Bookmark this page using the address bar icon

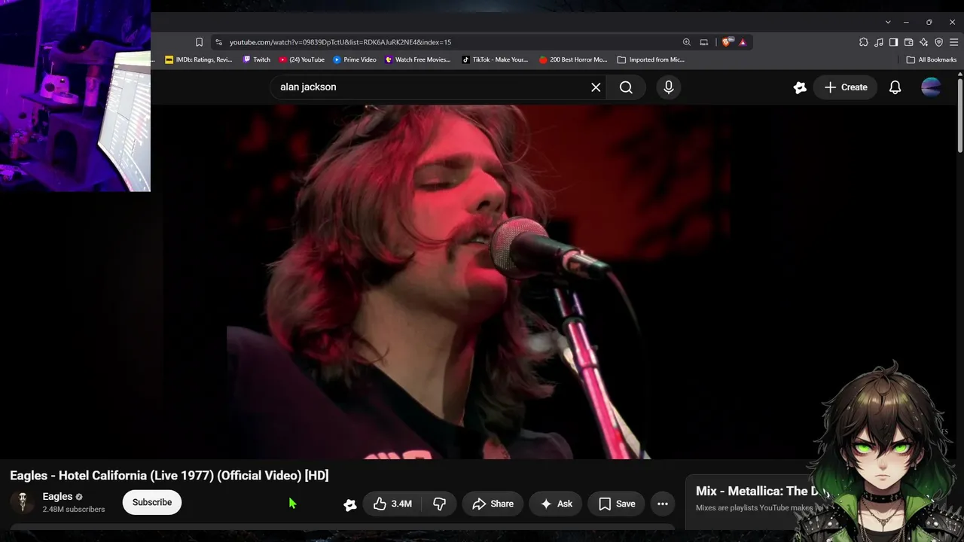point(199,42)
